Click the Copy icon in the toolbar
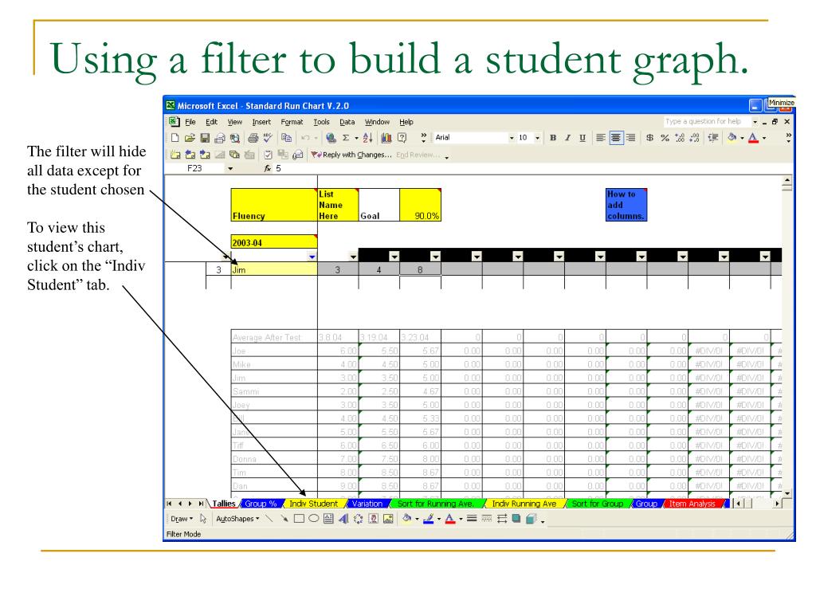 [x=286, y=138]
